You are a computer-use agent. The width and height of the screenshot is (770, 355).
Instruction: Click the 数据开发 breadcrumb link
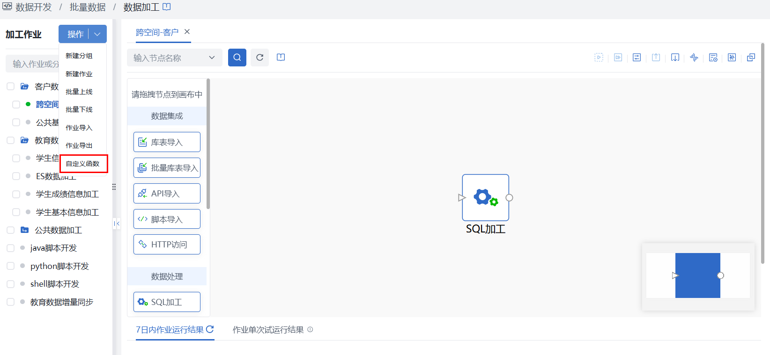click(x=34, y=7)
